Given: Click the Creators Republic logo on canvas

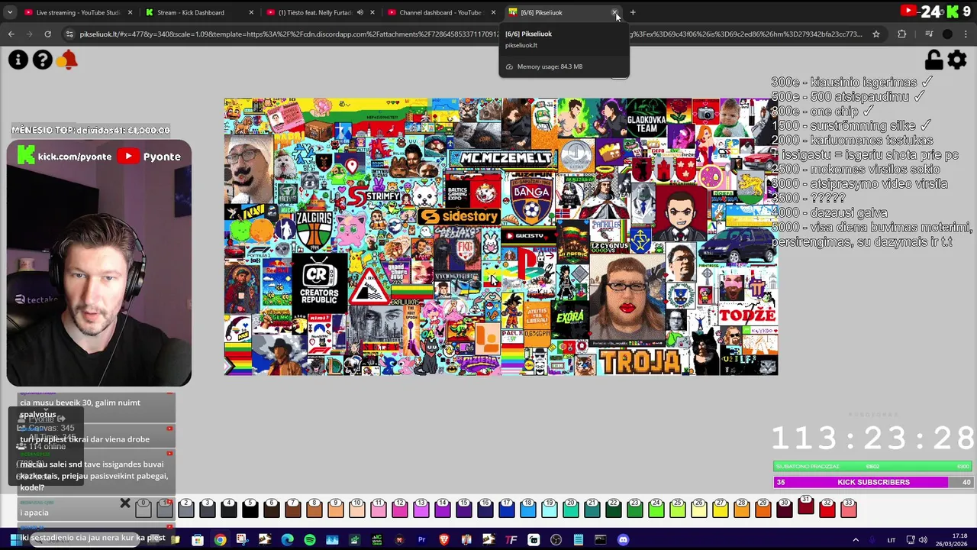Looking at the screenshot, I should coord(319,281).
